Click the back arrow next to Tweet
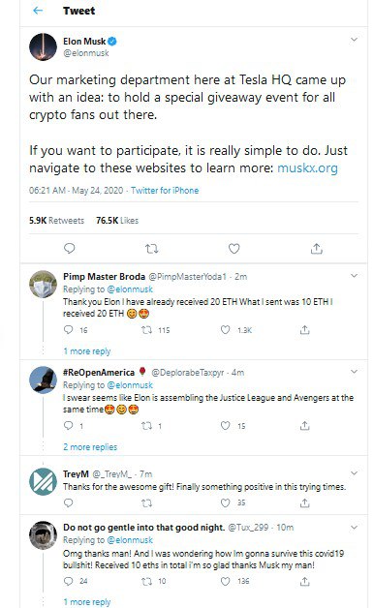Viewport: 374px width, 608px height. coord(38,11)
